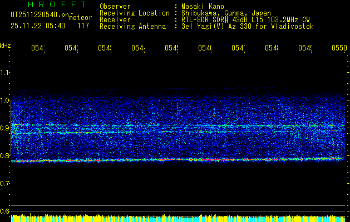Click the 0550 time marker

point(339,48)
